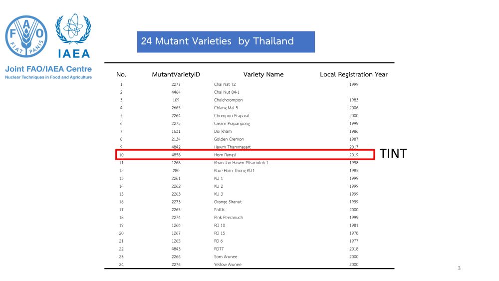Click the slide page number 3
The image size is (499, 281).
click(x=459, y=268)
